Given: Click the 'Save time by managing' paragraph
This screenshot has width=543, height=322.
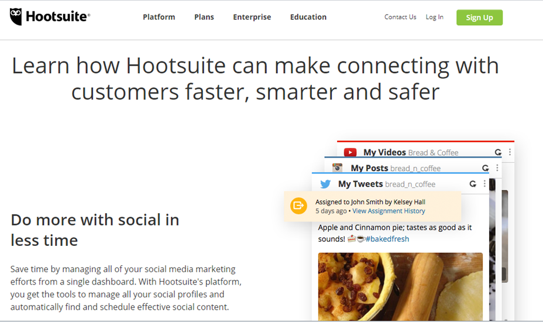Looking at the screenshot, I should coord(126,287).
